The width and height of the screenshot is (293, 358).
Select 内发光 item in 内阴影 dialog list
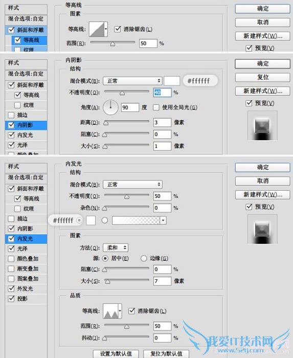point(26,135)
